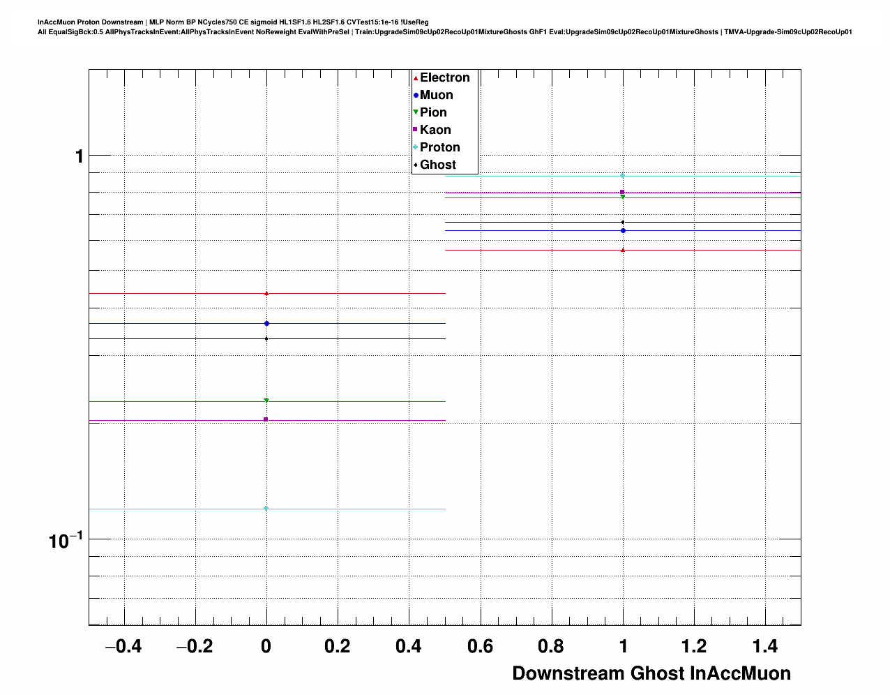Click the blue circle marker beside Muon in legend
The height and width of the screenshot is (695, 890).
click(x=416, y=96)
